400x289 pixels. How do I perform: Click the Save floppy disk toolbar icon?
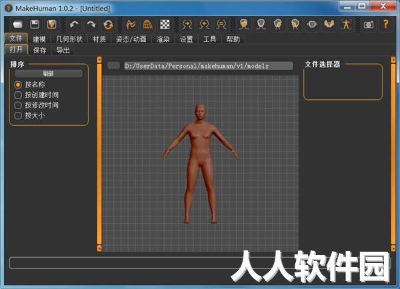pos(35,25)
